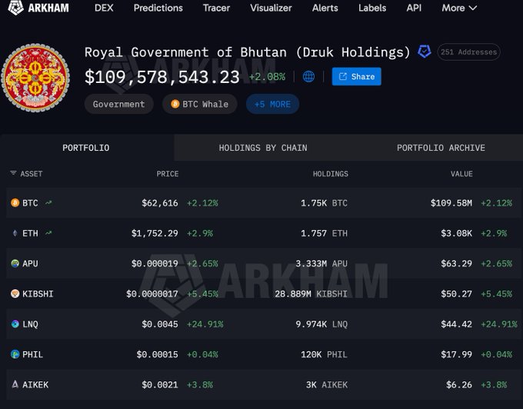Open the ETH price chart icon

48,233
